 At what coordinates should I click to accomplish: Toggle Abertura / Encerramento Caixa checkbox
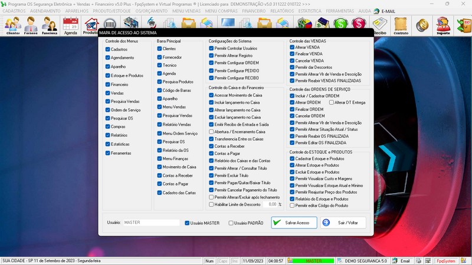pyautogui.click(x=211, y=131)
